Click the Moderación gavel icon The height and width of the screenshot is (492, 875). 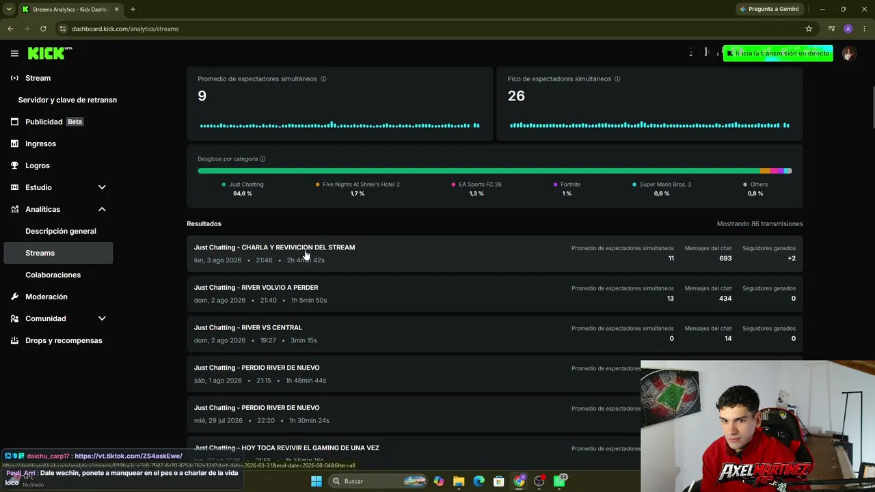click(x=14, y=297)
